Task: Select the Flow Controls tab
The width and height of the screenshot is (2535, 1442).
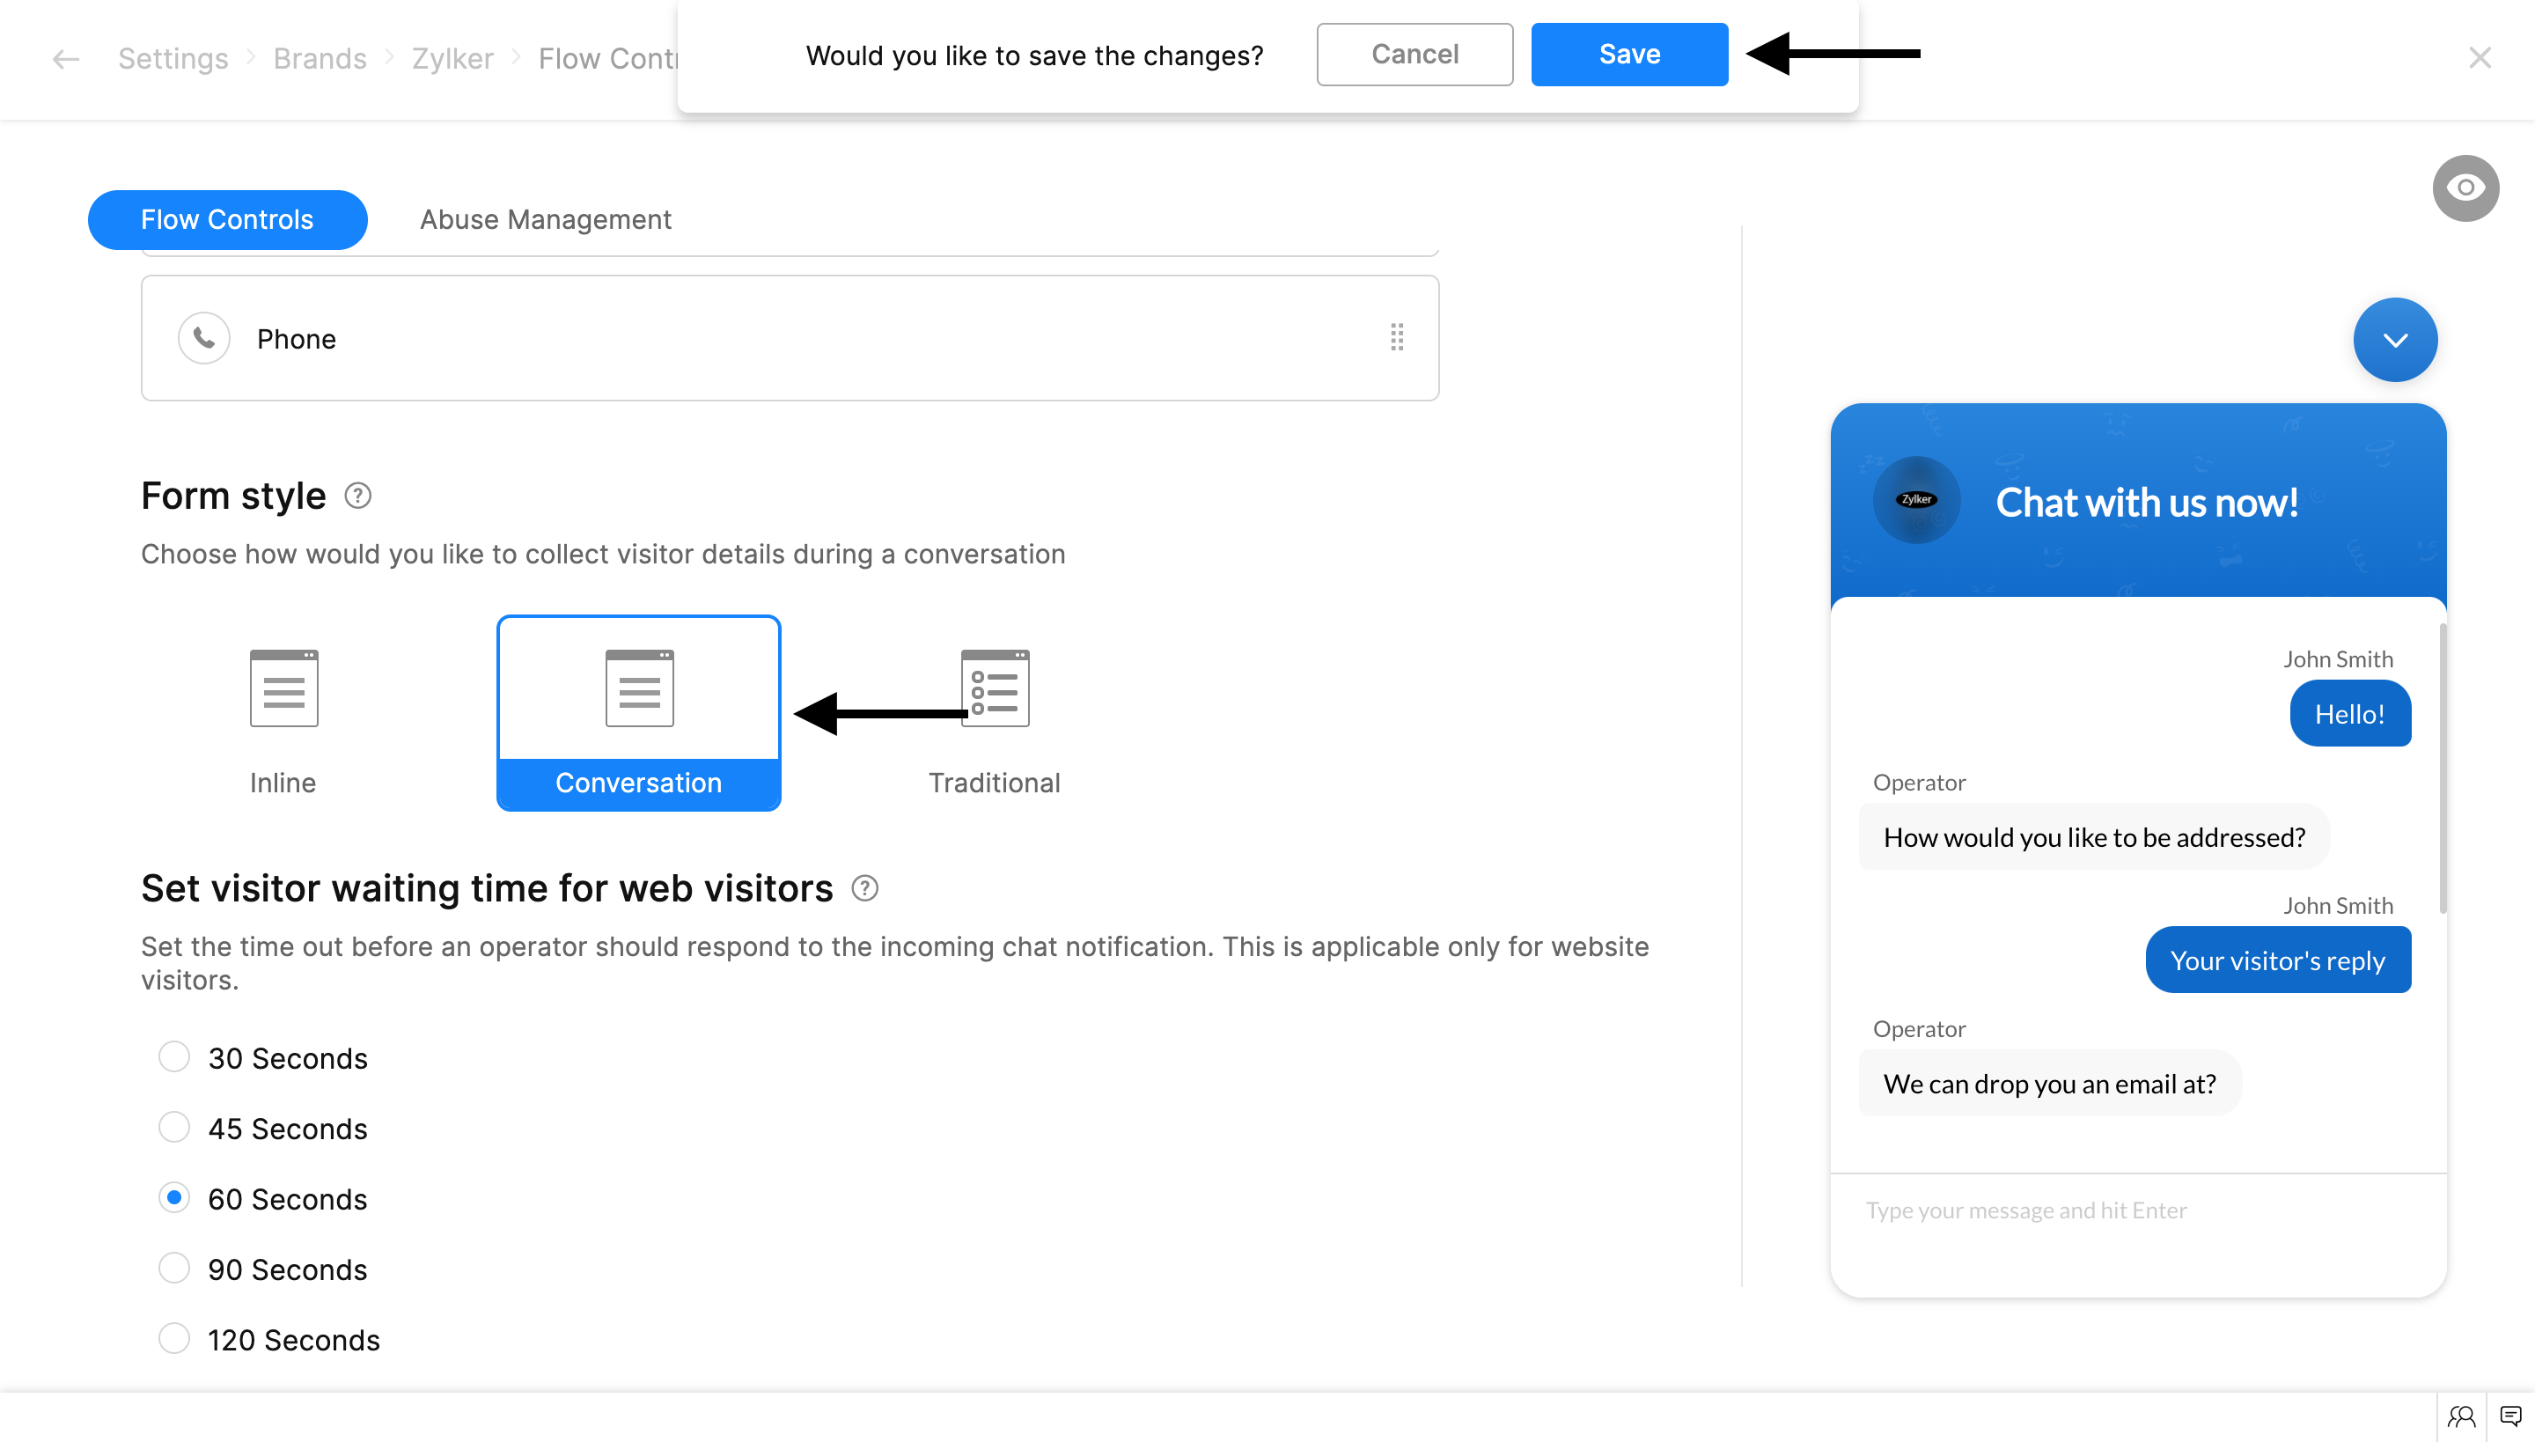Action: (227, 220)
